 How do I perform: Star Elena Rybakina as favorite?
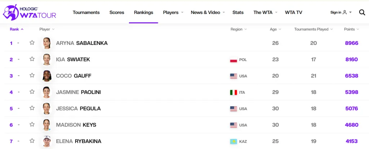(32, 141)
